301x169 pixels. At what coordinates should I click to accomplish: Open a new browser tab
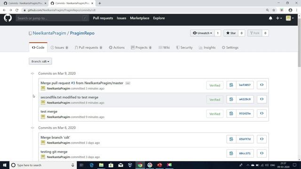click(x=100, y=3)
